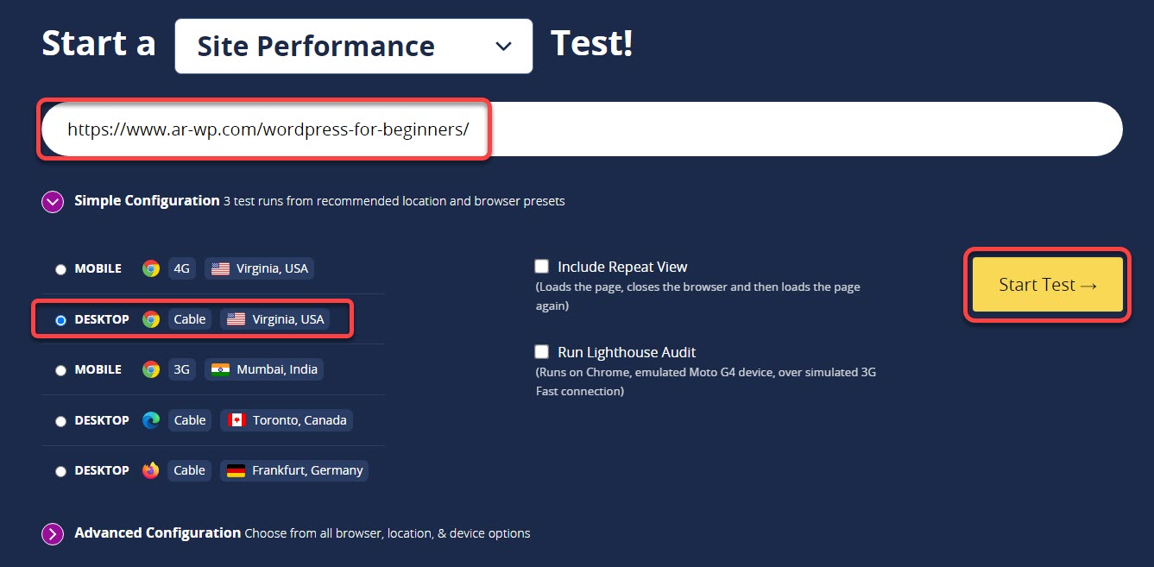Select Mobile 4G Virginia radio button
Viewport: 1154px width, 567px height.
pyautogui.click(x=60, y=269)
